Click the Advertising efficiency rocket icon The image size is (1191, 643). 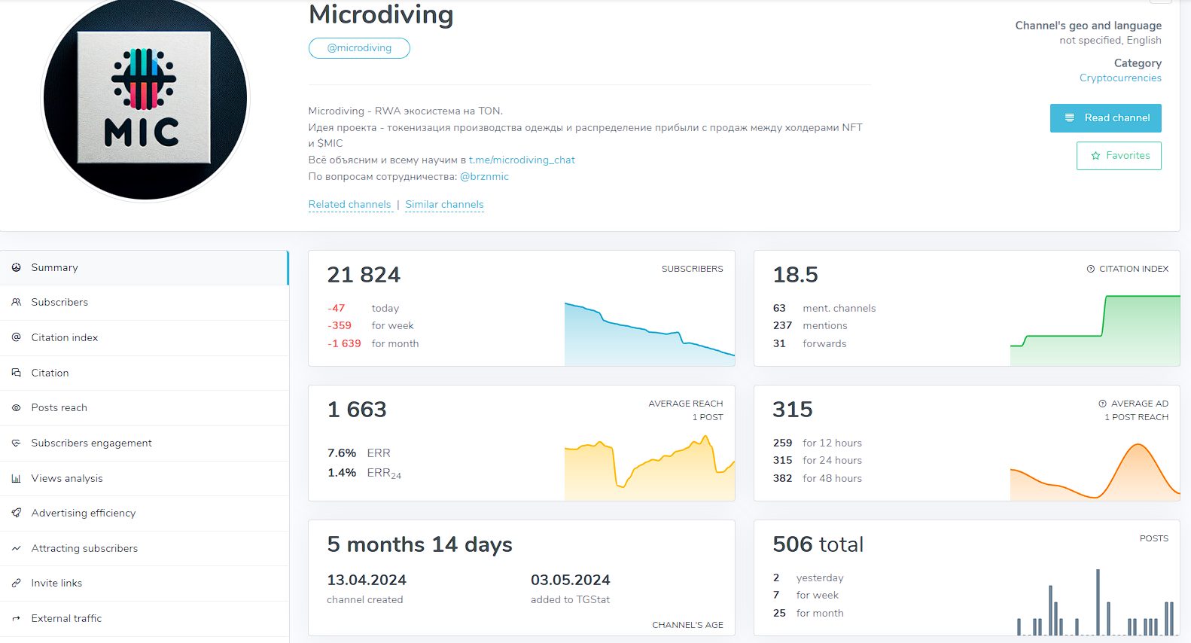[x=16, y=513]
